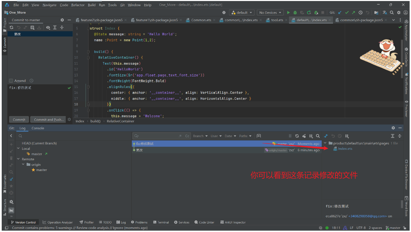The image size is (411, 232).
Task: Open the Branch filter dropdown in Git log
Action: [200, 136]
